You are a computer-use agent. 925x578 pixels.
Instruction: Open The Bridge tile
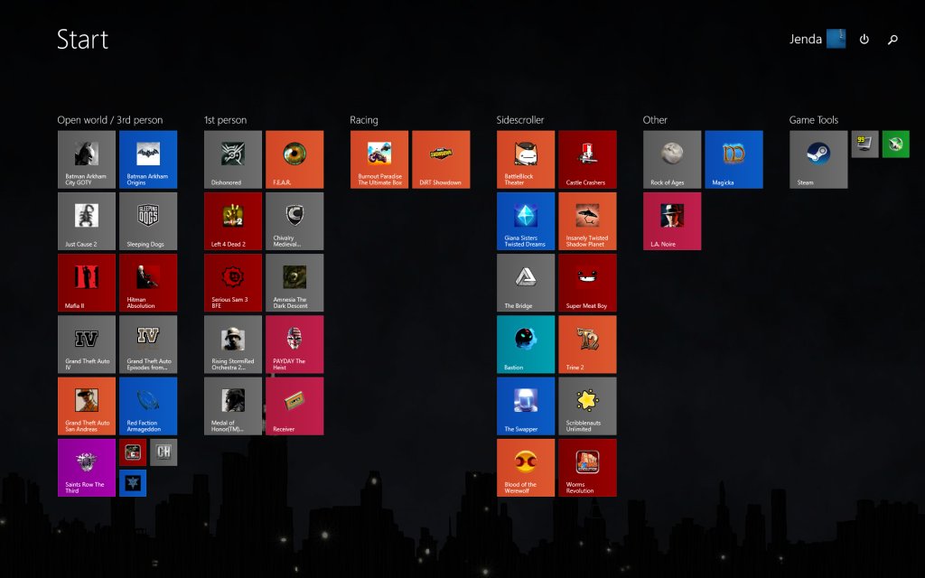(526, 283)
